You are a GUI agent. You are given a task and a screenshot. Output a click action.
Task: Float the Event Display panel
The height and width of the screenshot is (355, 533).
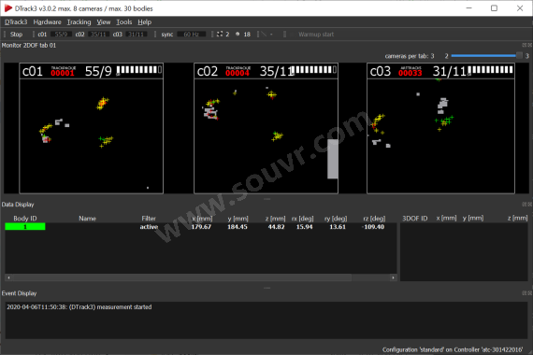[525, 292]
